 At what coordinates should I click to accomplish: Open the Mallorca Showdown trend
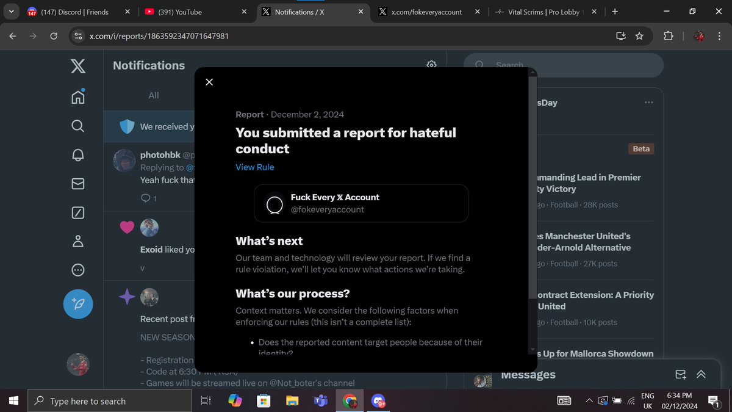pos(595,353)
